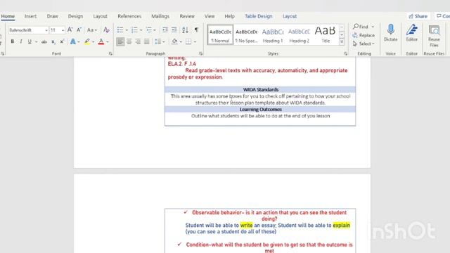Screen dimensions: 450x253
Task: Open font size dropdown
Action: point(63,30)
